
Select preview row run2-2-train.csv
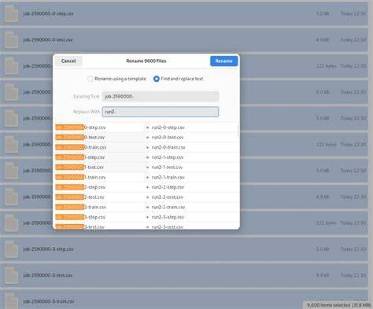pos(146,207)
